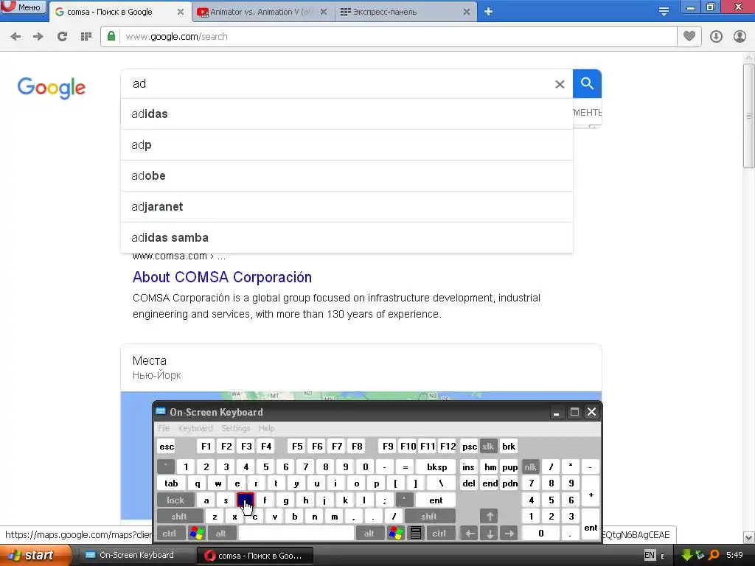The height and width of the screenshot is (566, 755).
Task: Open the Windows start button
Action: tap(34, 556)
